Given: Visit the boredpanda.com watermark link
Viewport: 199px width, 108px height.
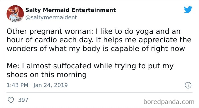Looking at the screenshot, I should 169,102.
